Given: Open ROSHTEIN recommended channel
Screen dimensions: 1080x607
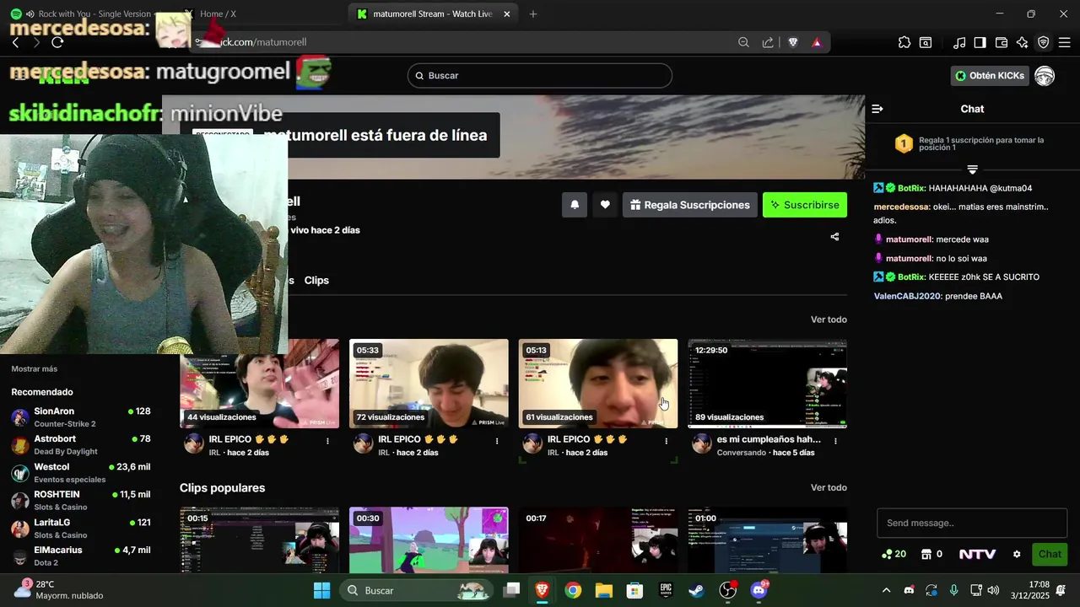Looking at the screenshot, I should [x=81, y=501].
